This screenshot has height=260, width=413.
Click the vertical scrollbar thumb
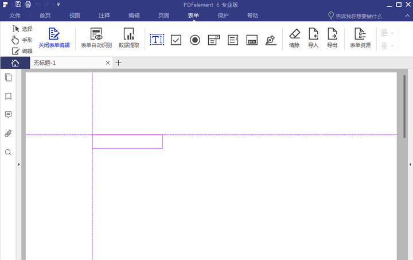click(x=404, y=106)
